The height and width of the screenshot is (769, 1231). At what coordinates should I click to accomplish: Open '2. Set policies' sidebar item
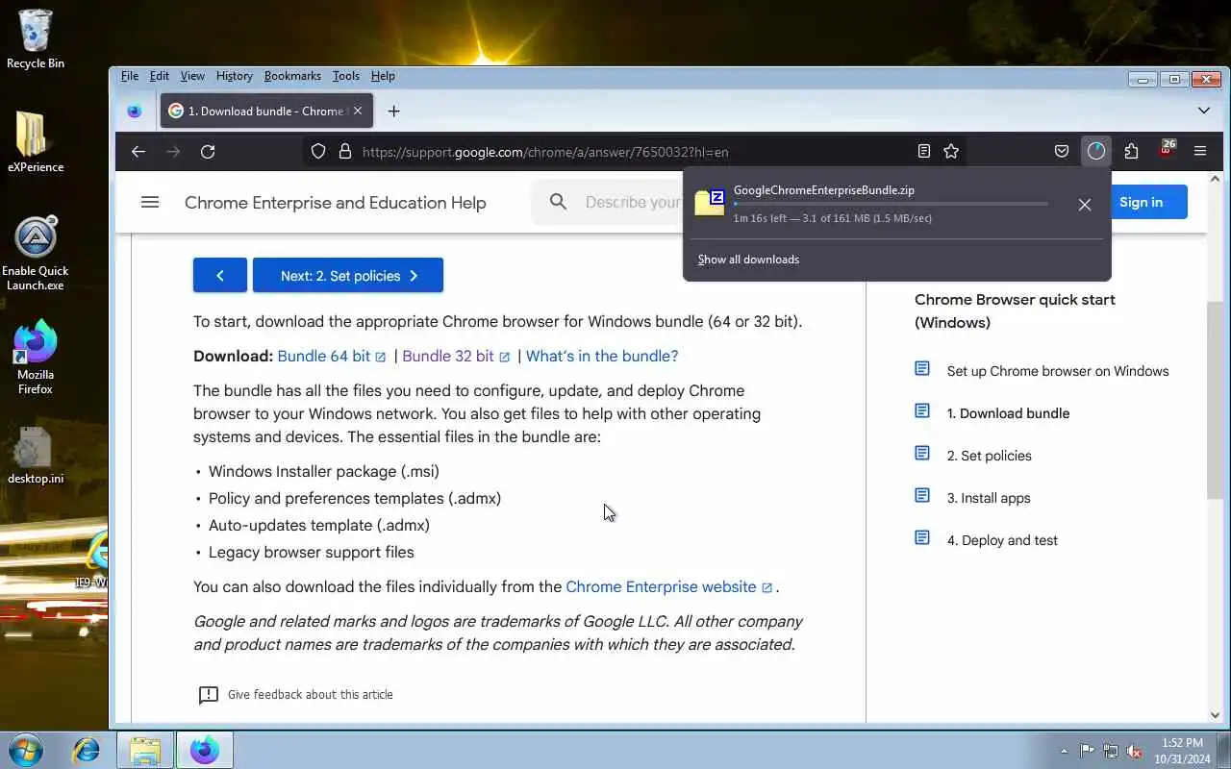pyautogui.click(x=989, y=456)
